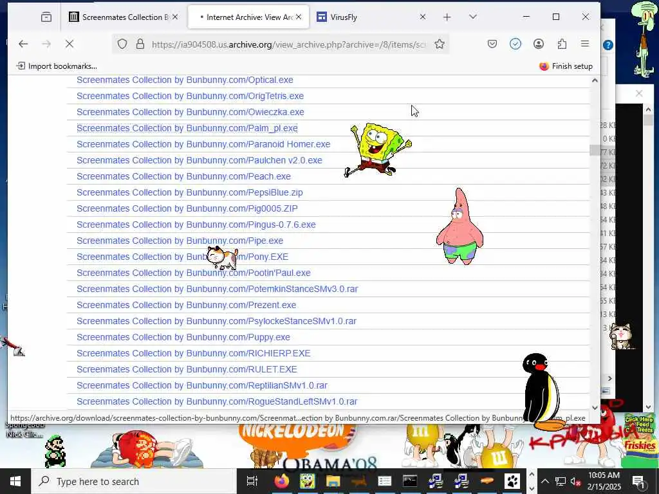Open the Firefox View tab icon
659x494 pixels.
(46, 17)
